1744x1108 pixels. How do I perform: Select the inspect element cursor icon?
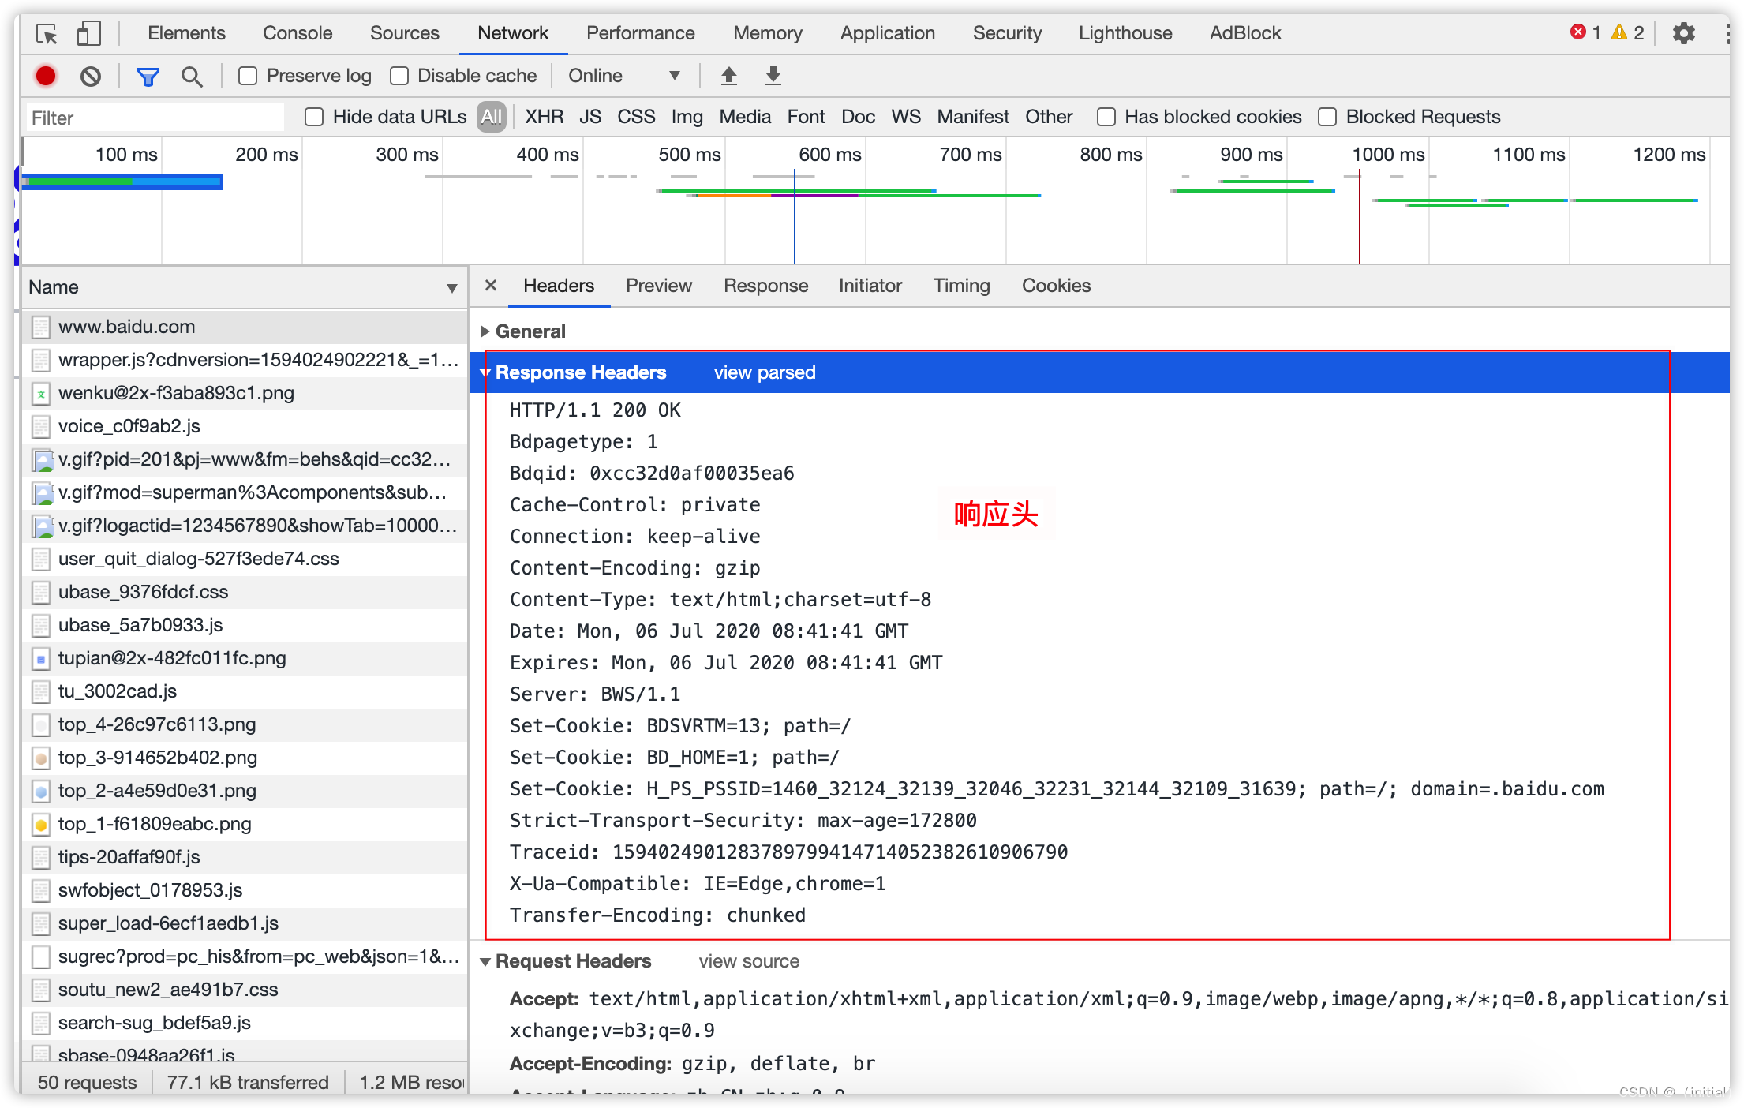tap(47, 33)
